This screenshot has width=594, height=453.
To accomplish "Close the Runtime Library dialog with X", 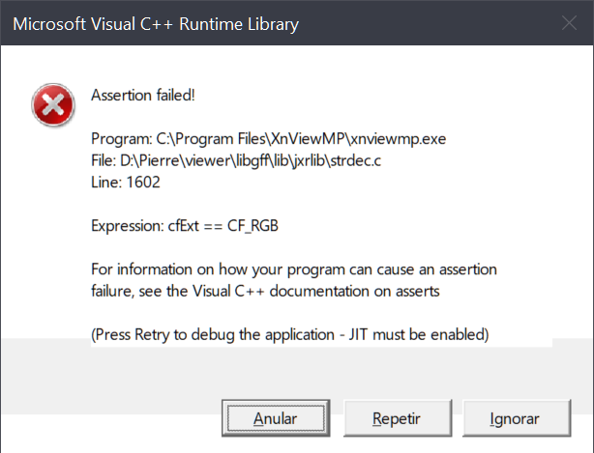I will (569, 23).
